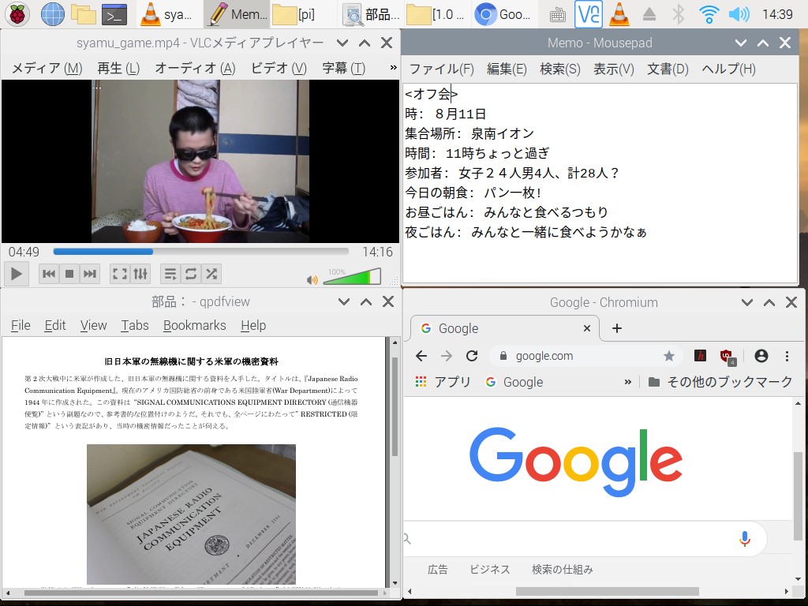Open the Help menu in qpdfview
The height and width of the screenshot is (606, 808).
[253, 326]
